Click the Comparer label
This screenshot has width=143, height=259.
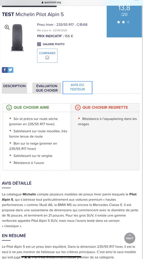47,53
